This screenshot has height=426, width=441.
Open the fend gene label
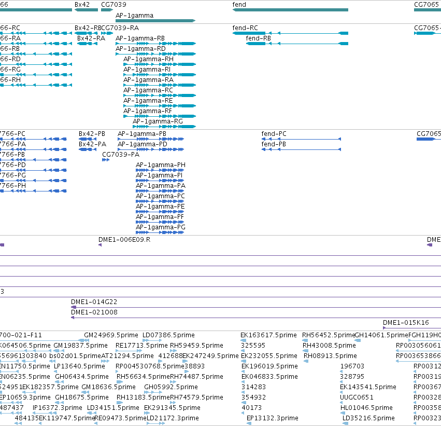[239, 5]
